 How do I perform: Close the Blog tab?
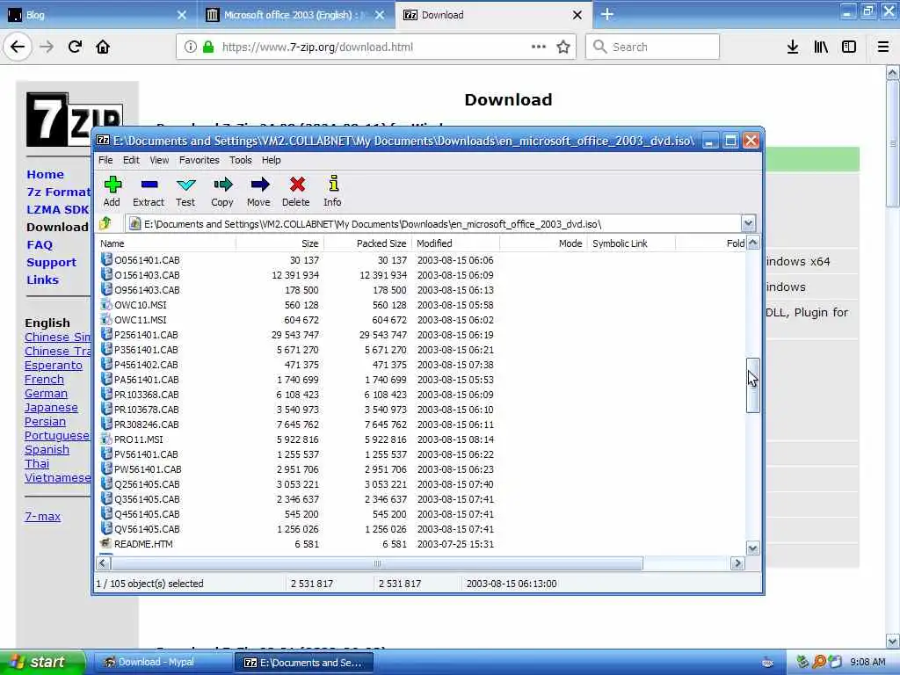[x=181, y=15]
